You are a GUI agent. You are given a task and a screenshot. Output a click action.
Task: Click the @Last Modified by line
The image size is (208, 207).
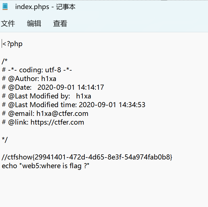click(46, 96)
